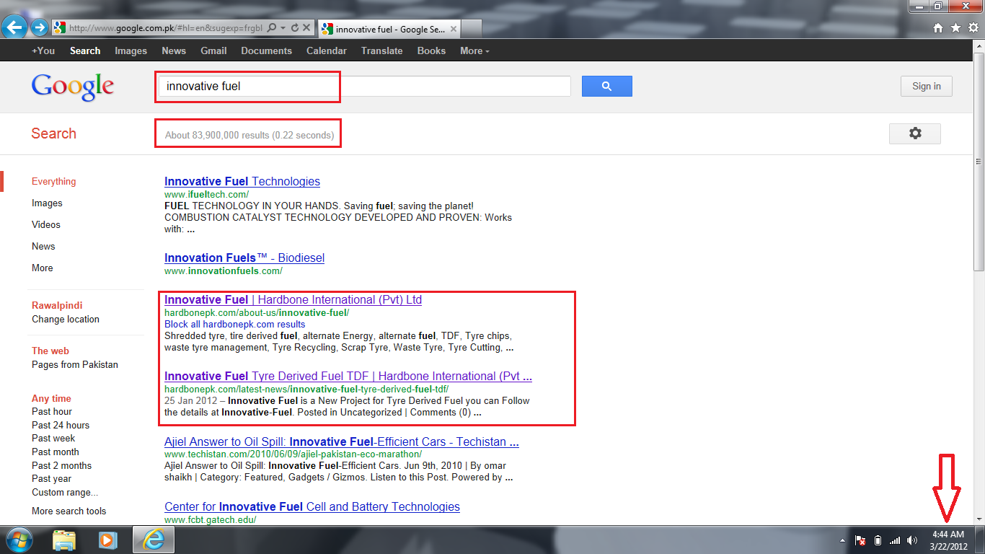
Task: Filter results by Past hour
Action: click(52, 411)
